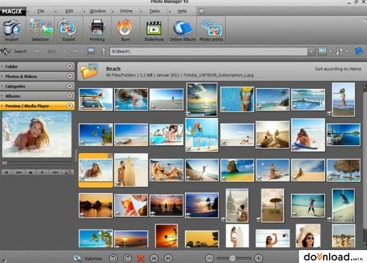367x263 pixels.
Task: Open the Import tool
Action: pos(12,31)
